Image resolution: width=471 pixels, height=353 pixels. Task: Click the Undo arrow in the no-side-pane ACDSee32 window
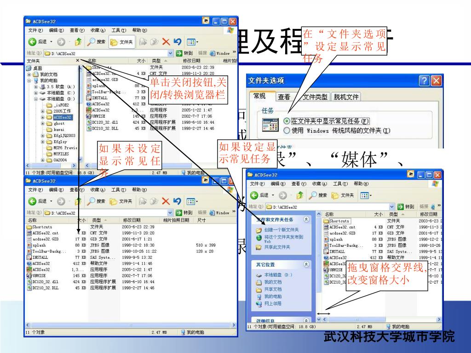click(177, 201)
